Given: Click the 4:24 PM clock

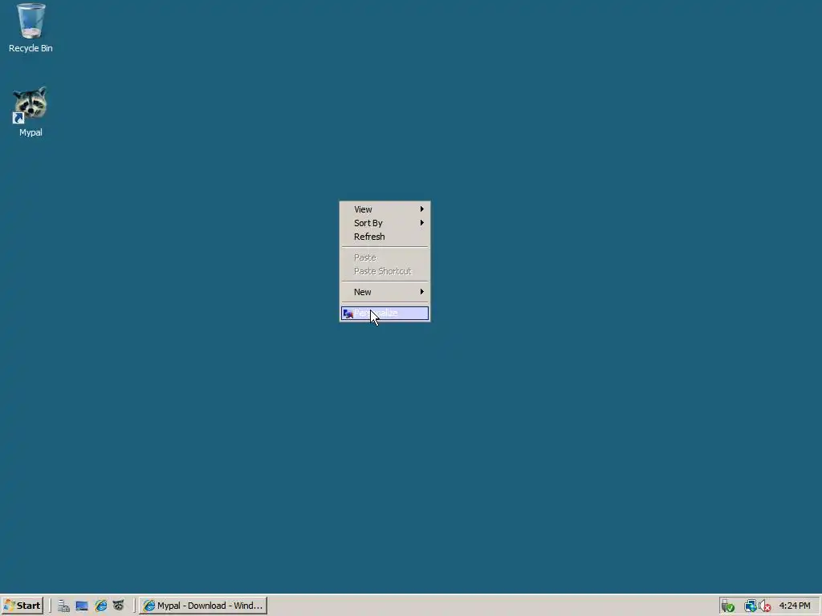Looking at the screenshot, I should [795, 606].
